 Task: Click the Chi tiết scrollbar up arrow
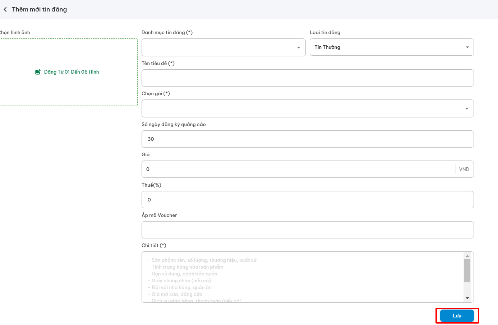[467, 256]
